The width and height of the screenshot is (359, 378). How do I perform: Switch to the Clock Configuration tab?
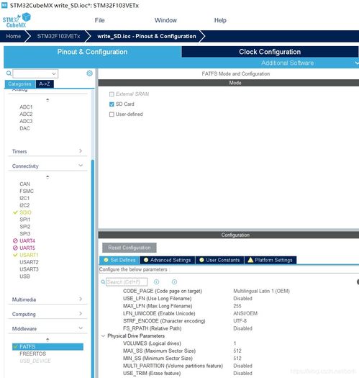click(270, 52)
